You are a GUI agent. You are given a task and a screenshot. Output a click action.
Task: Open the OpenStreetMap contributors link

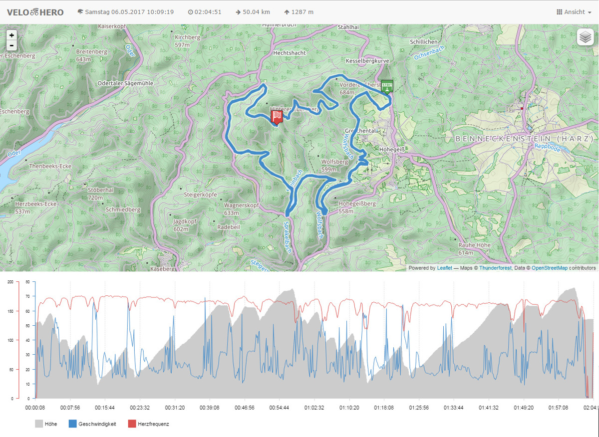[x=549, y=268]
